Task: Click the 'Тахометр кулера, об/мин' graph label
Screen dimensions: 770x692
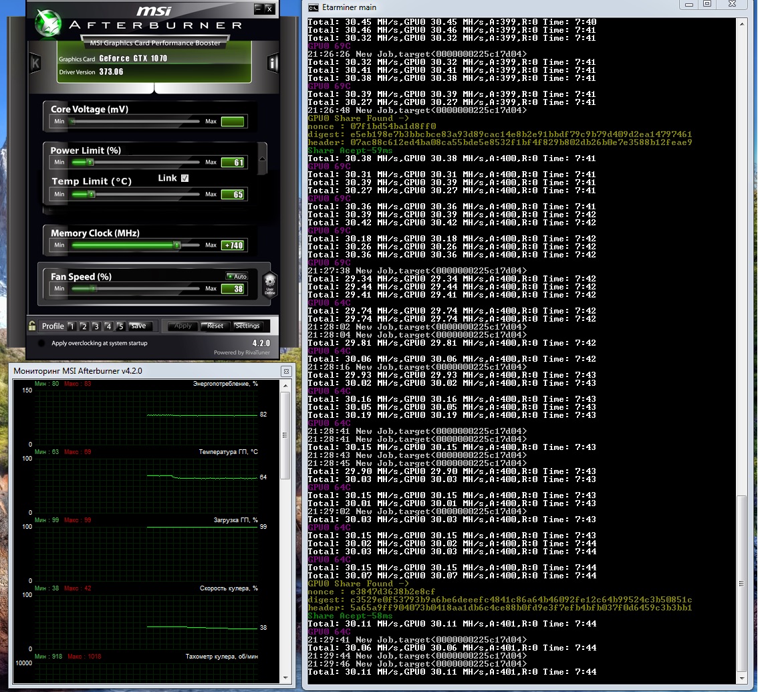Action: click(222, 657)
